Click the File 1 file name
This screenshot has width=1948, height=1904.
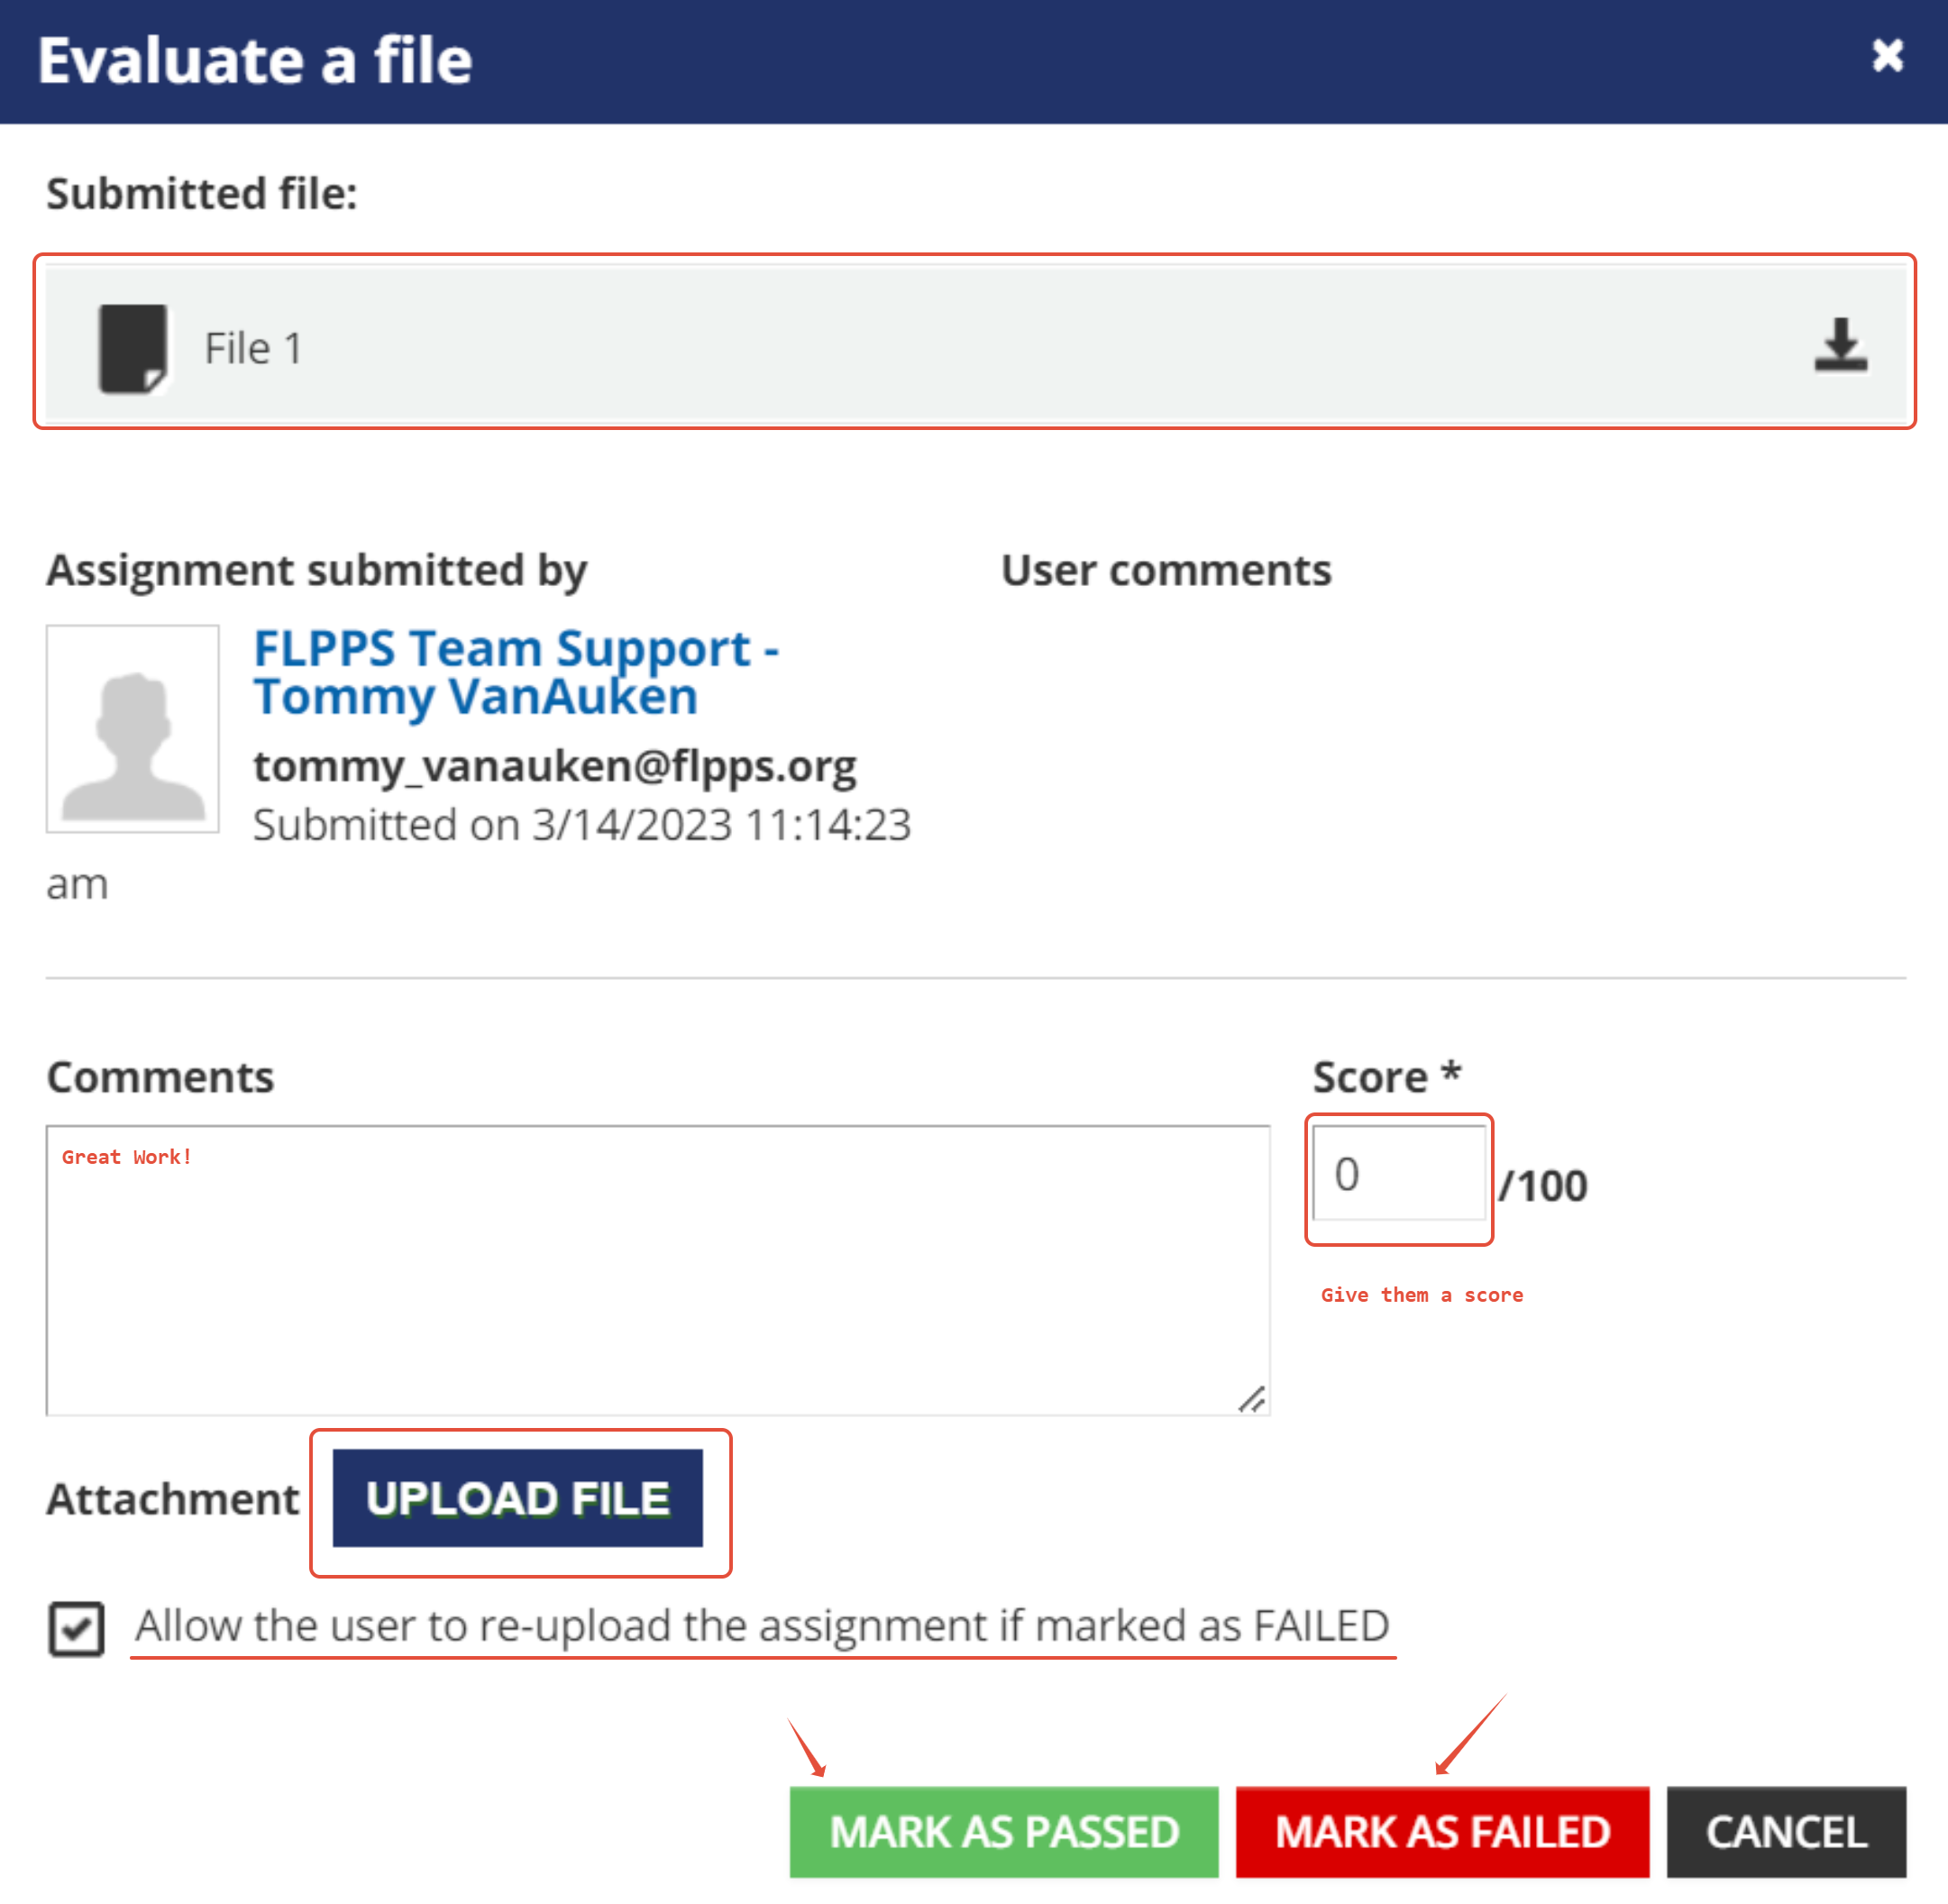pyautogui.click(x=253, y=349)
